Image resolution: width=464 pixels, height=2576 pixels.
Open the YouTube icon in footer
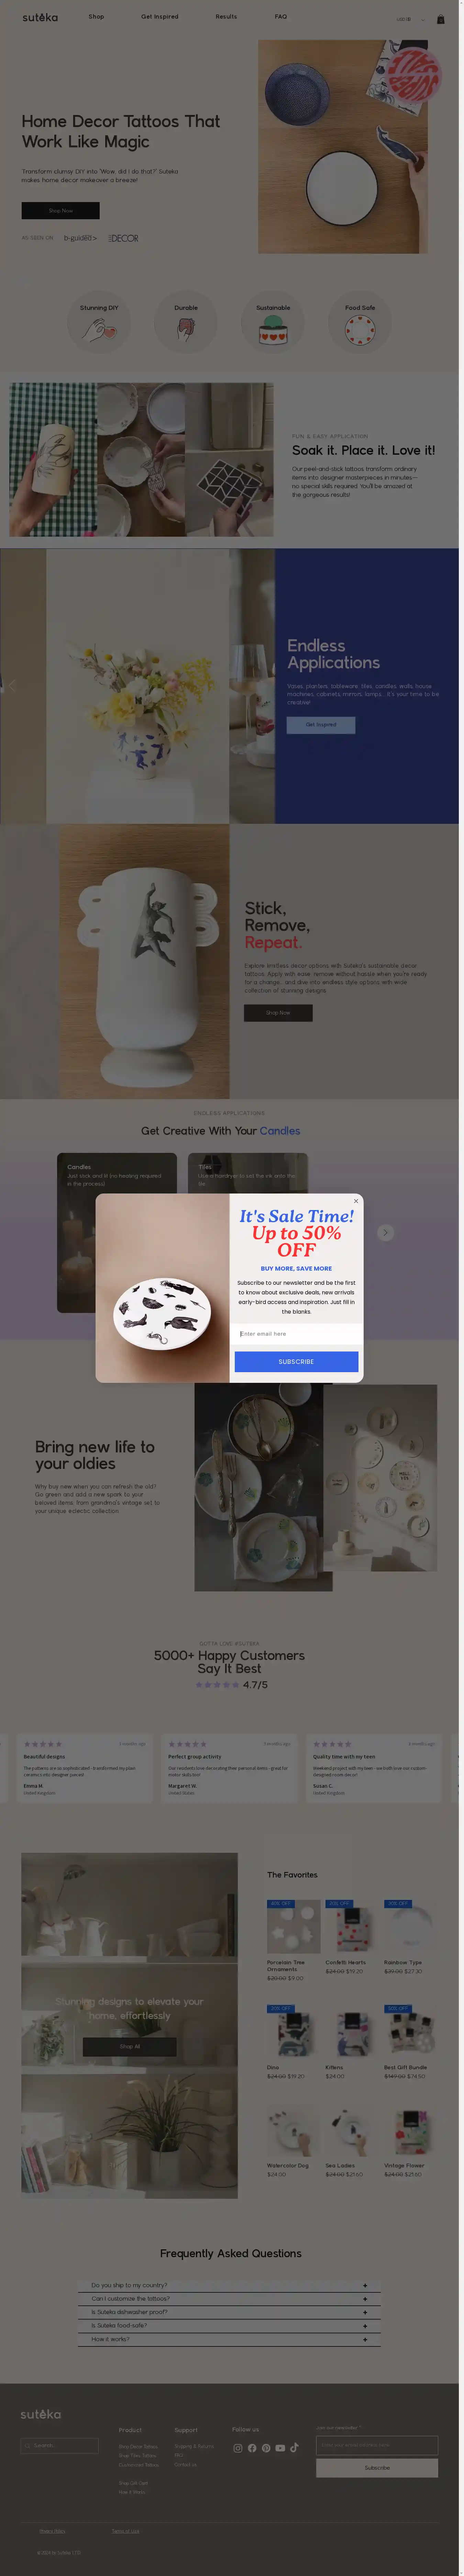[280, 2448]
